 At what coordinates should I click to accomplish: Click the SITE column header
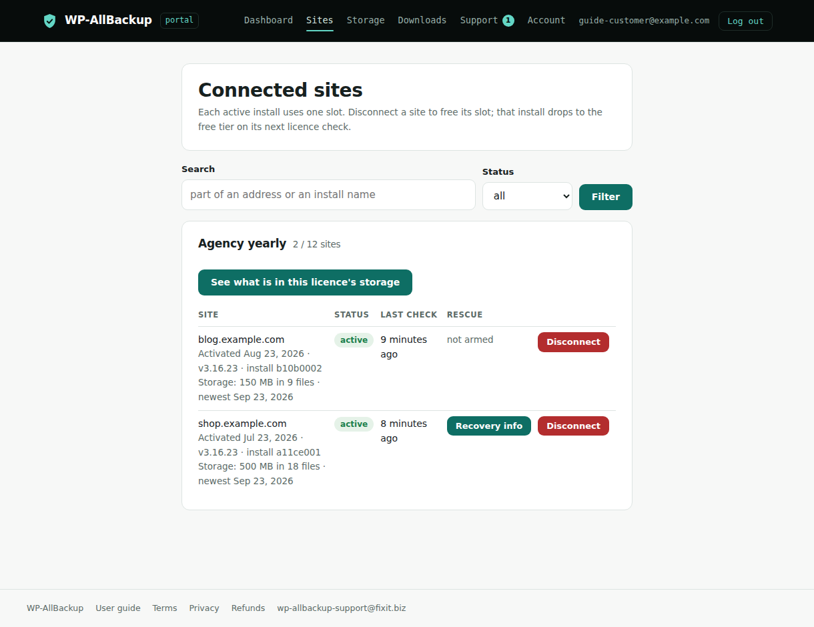click(x=208, y=315)
